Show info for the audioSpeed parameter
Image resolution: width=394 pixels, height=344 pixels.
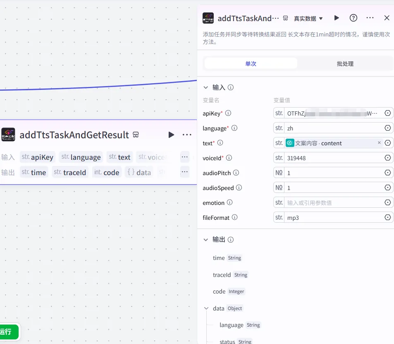(239, 188)
